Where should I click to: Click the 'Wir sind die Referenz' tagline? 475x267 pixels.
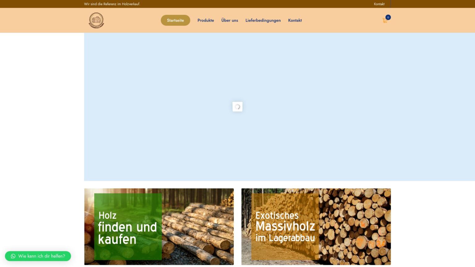[112, 4]
